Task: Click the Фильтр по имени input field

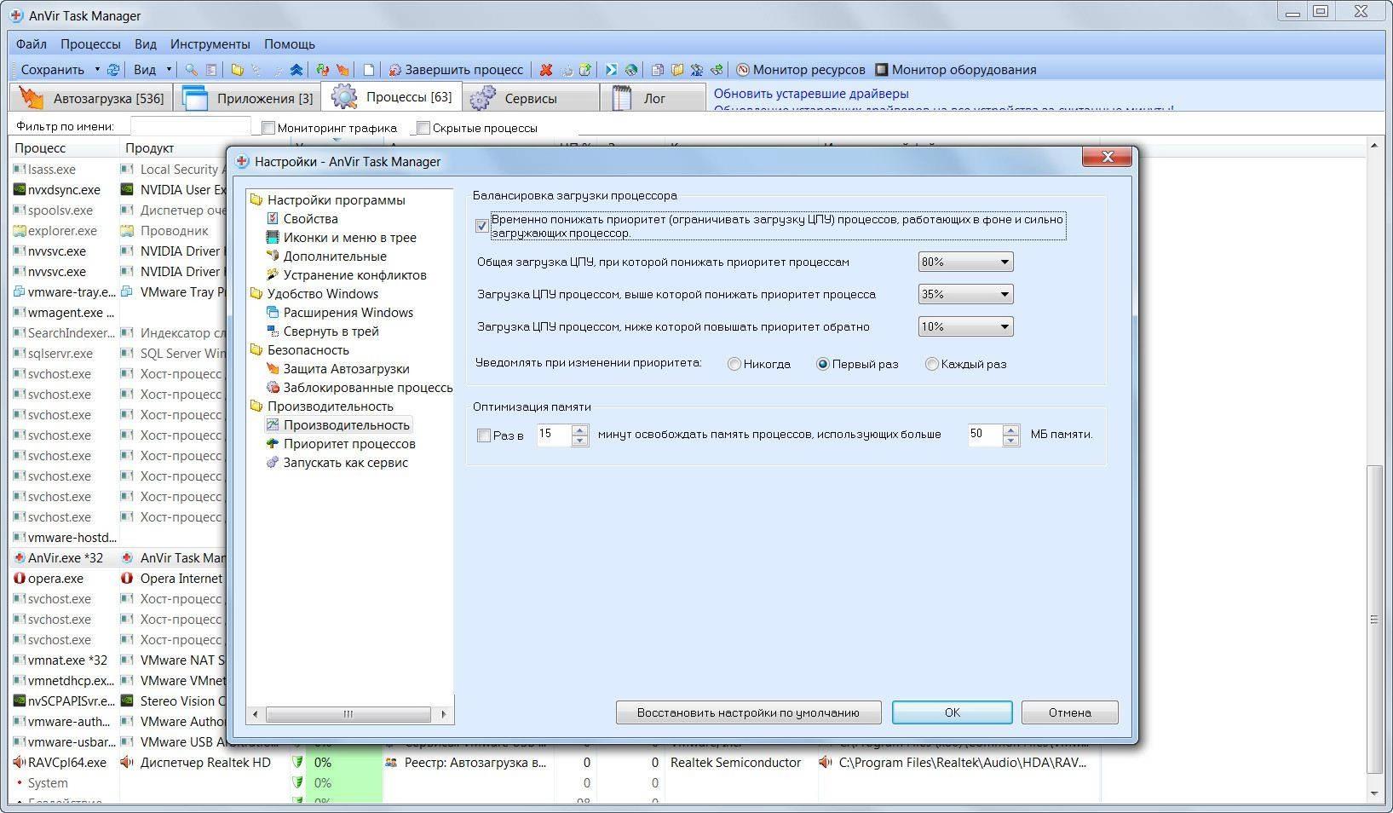Action: tap(190, 126)
